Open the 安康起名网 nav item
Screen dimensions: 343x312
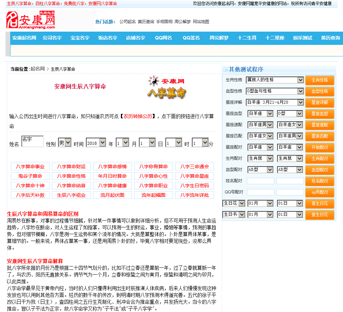[x=24, y=38]
